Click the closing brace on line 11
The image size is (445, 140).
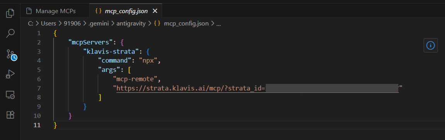pos(55,125)
